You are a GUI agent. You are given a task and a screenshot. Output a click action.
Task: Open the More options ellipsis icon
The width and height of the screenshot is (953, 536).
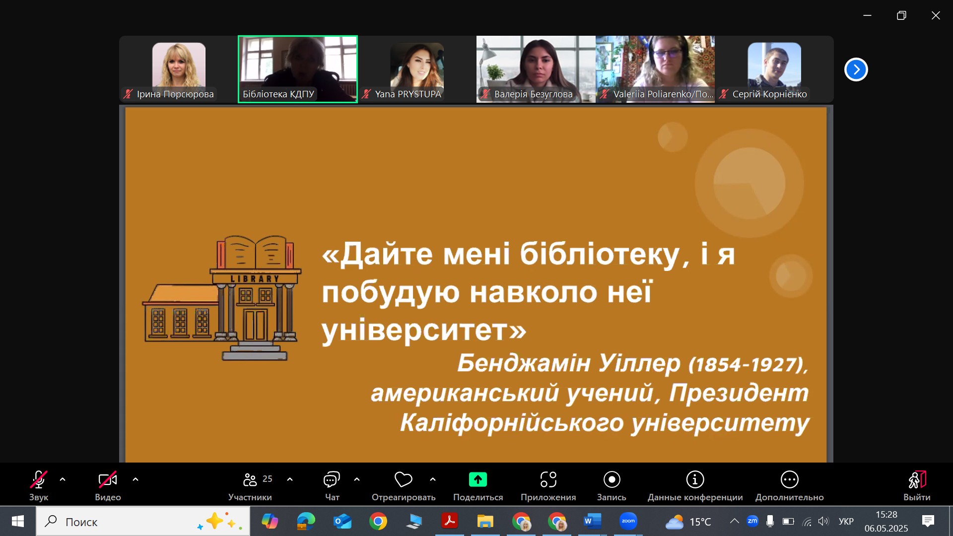(789, 480)
